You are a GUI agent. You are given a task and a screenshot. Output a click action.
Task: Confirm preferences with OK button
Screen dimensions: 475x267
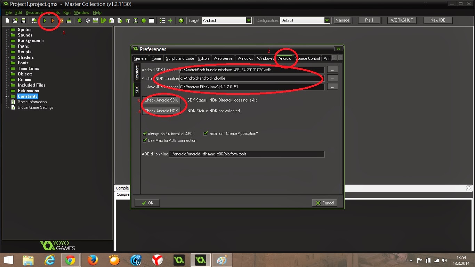click(x=147, y=203)
